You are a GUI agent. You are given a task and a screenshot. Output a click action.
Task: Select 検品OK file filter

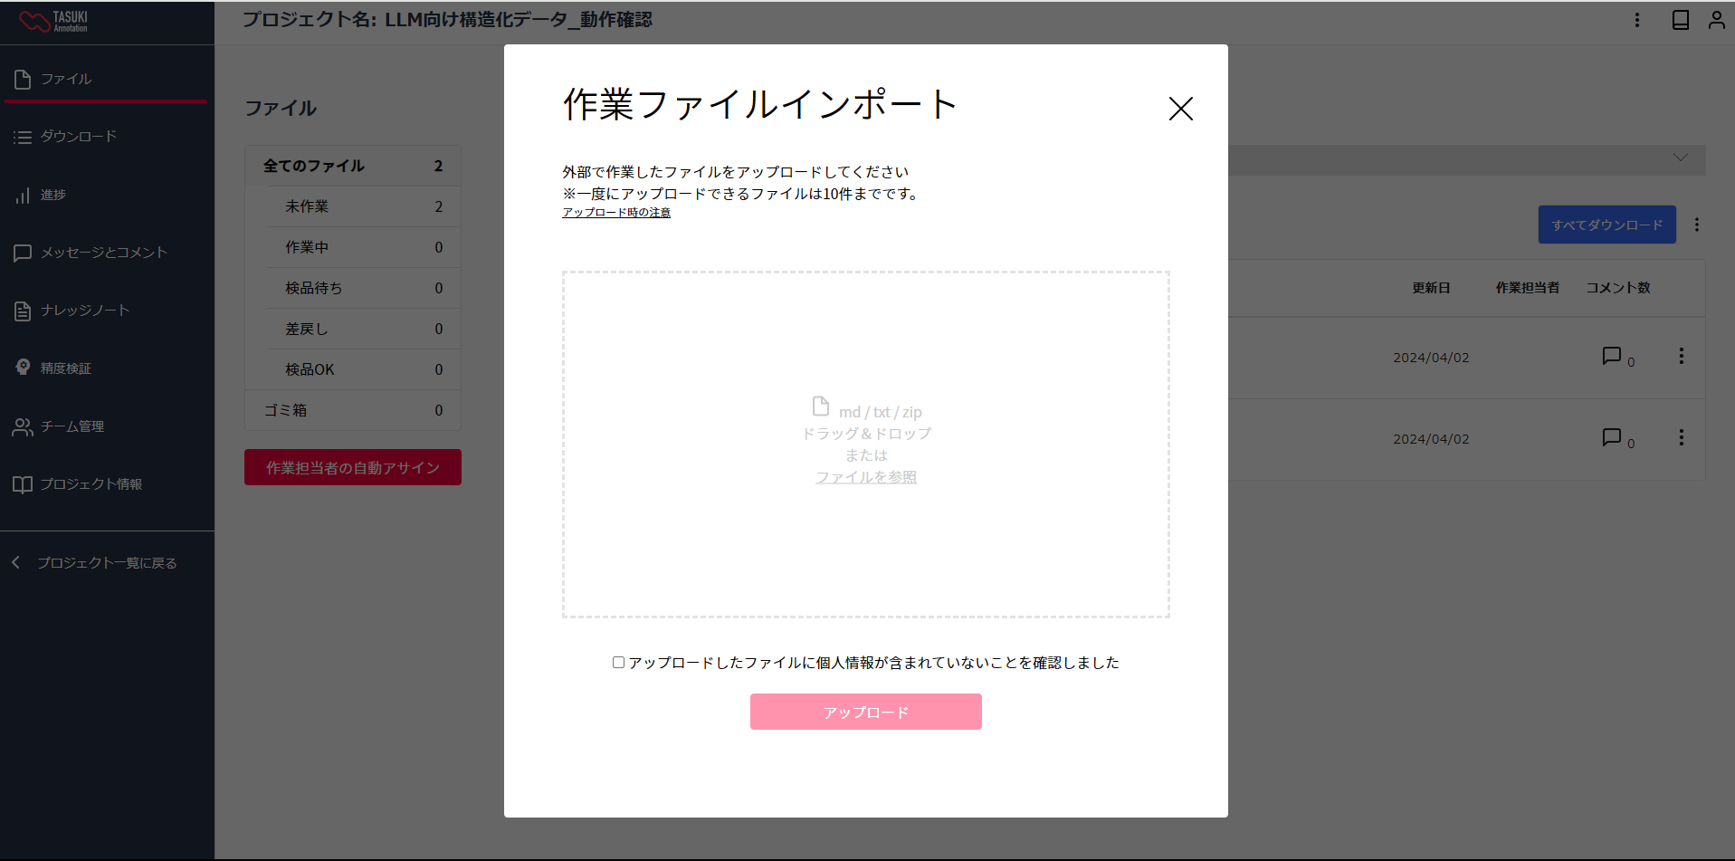pos(364,369)
